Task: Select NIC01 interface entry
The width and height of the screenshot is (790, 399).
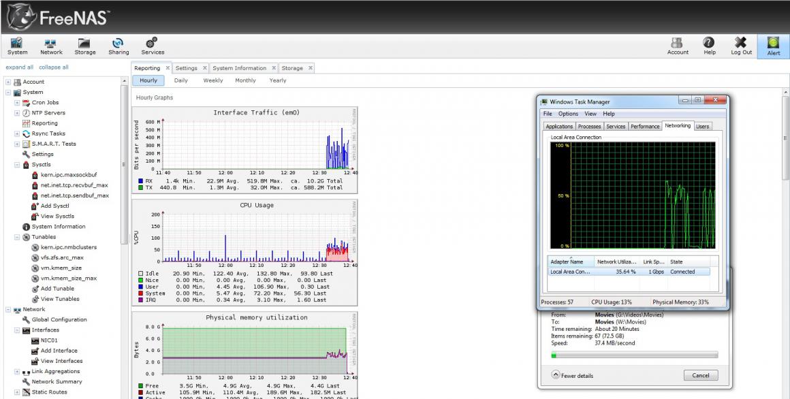Action: coord(49,340)
